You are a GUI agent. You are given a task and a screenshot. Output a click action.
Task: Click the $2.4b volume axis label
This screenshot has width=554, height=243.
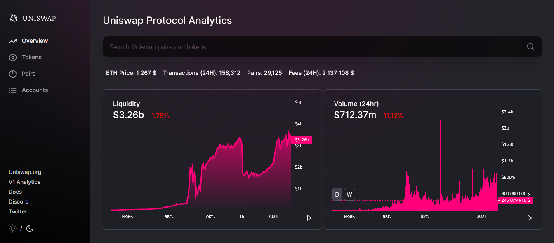(x=507, y=112)
